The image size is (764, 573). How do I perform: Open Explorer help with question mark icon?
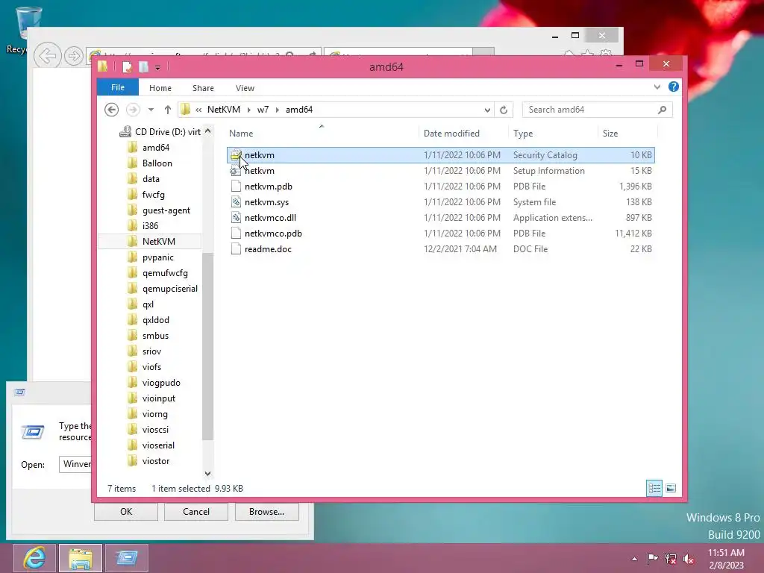coord(674,87)
